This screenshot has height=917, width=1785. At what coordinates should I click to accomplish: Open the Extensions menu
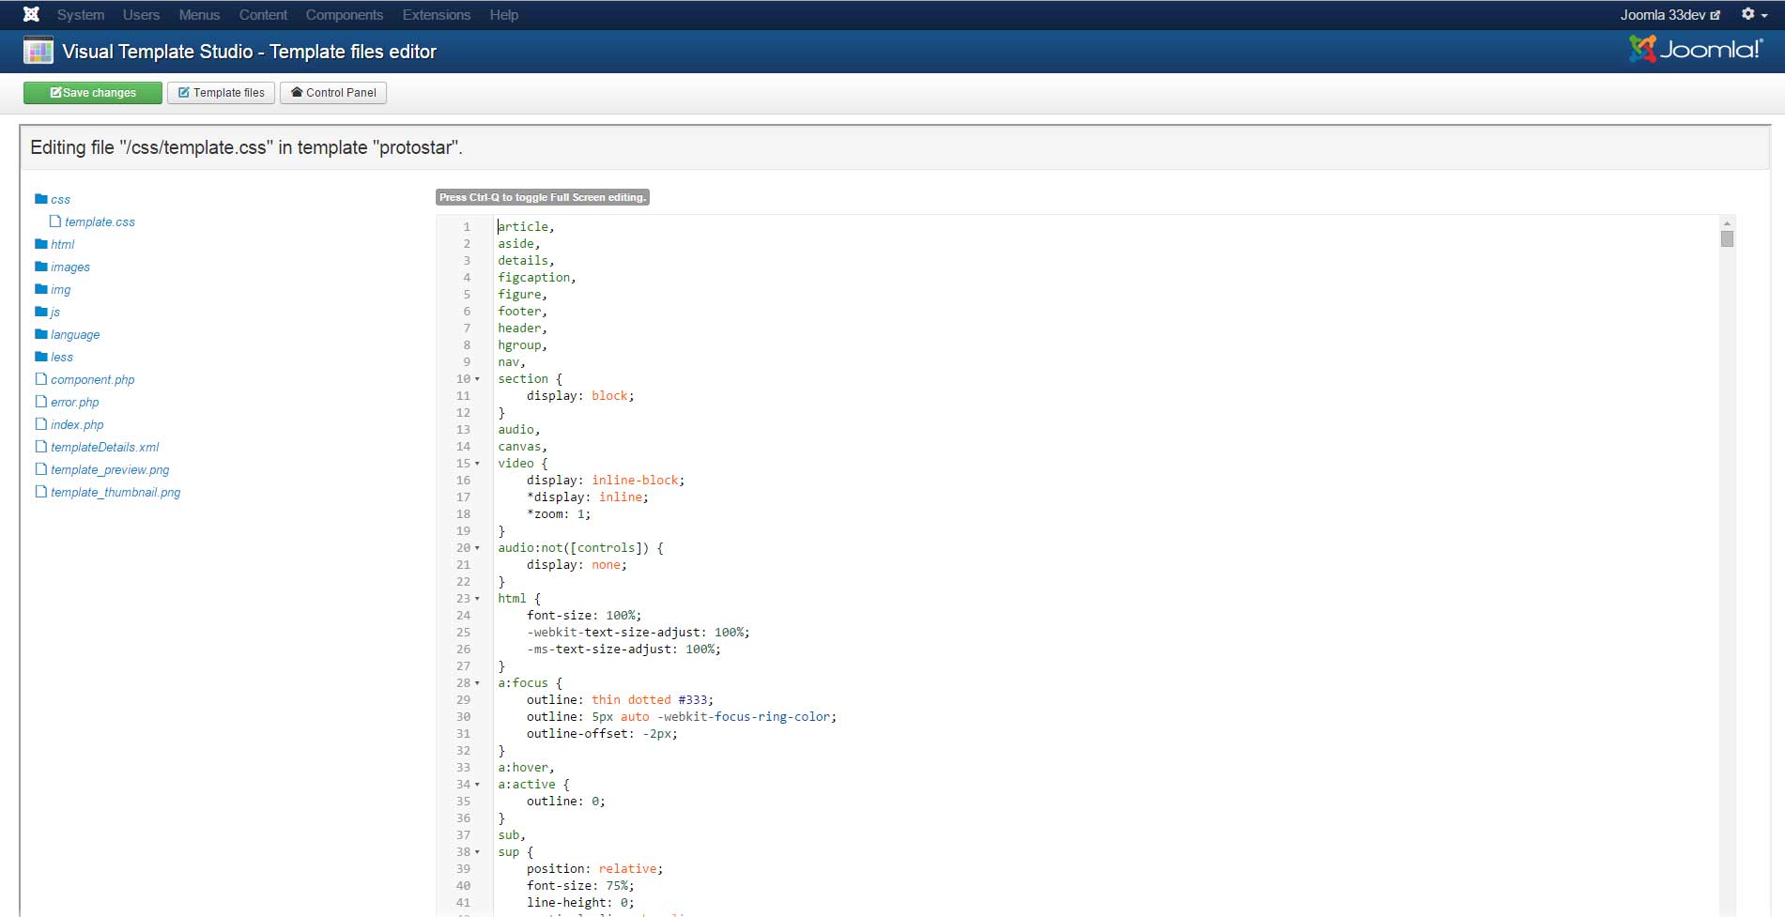coord(437,15)
